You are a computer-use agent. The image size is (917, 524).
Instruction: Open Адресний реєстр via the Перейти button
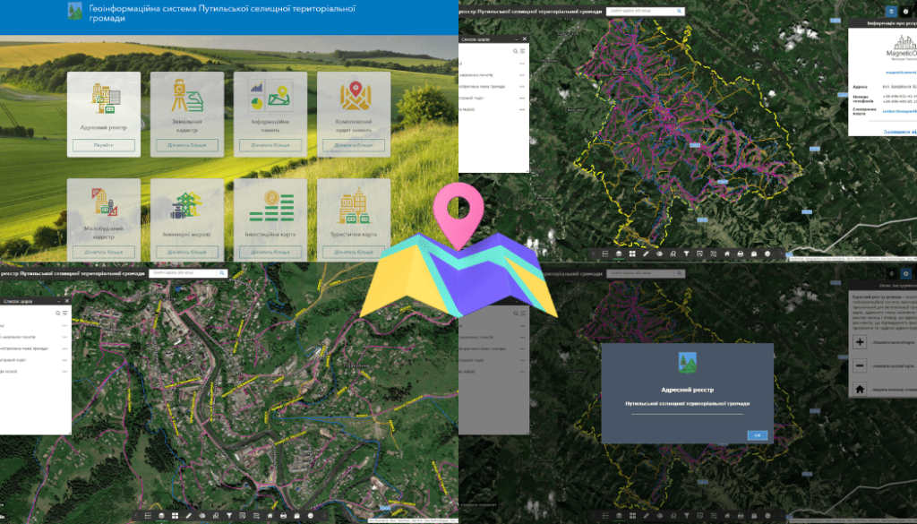(104, 145)
